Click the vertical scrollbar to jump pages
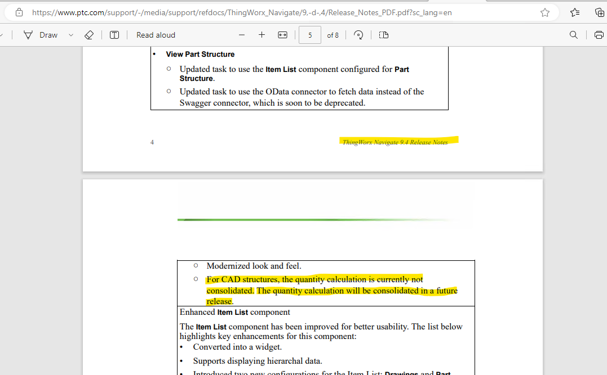Screen dimensions: 607x375 [604, 225]
